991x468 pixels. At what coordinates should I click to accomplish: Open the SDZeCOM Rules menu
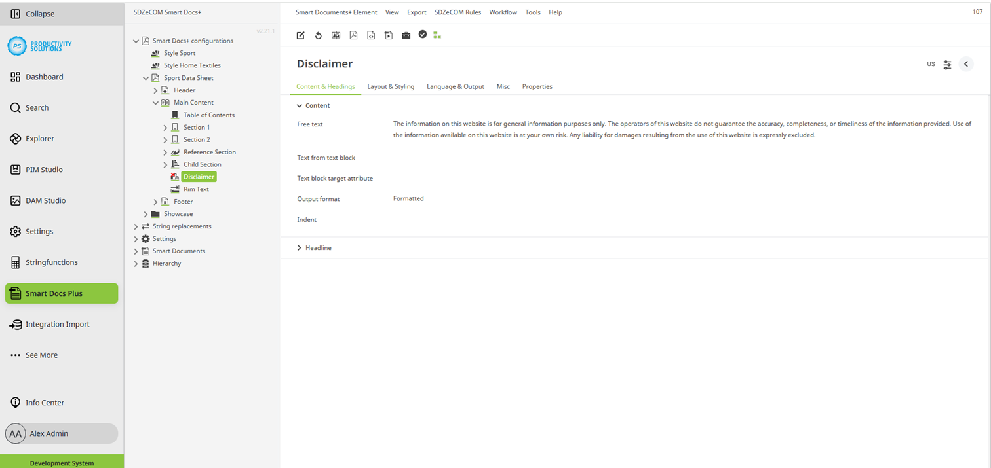pos(457,12)
